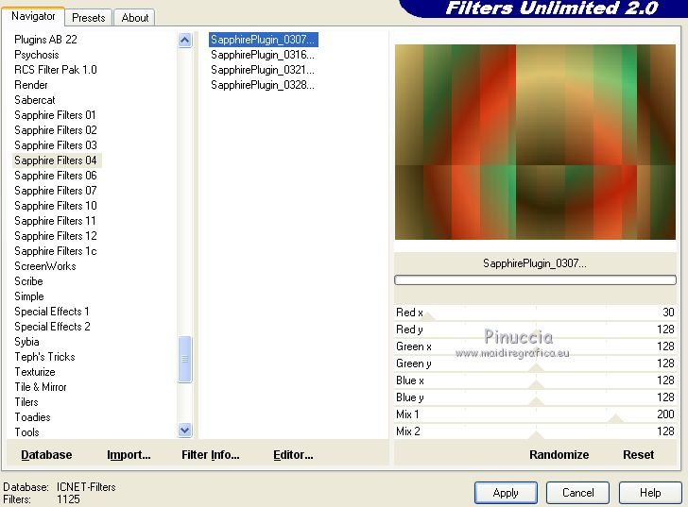
Task: Apply the filter
Action: [x=506, y=493]
